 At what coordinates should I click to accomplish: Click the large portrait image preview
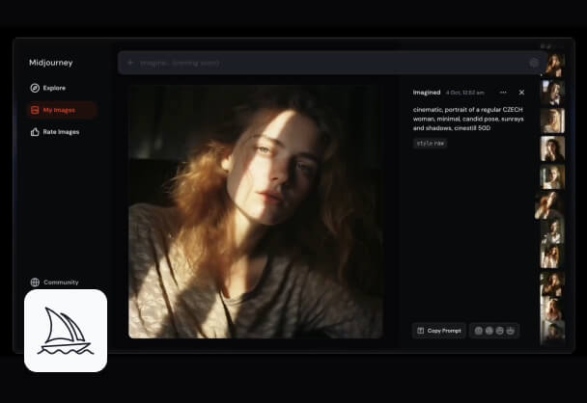(x=256, y=210)
